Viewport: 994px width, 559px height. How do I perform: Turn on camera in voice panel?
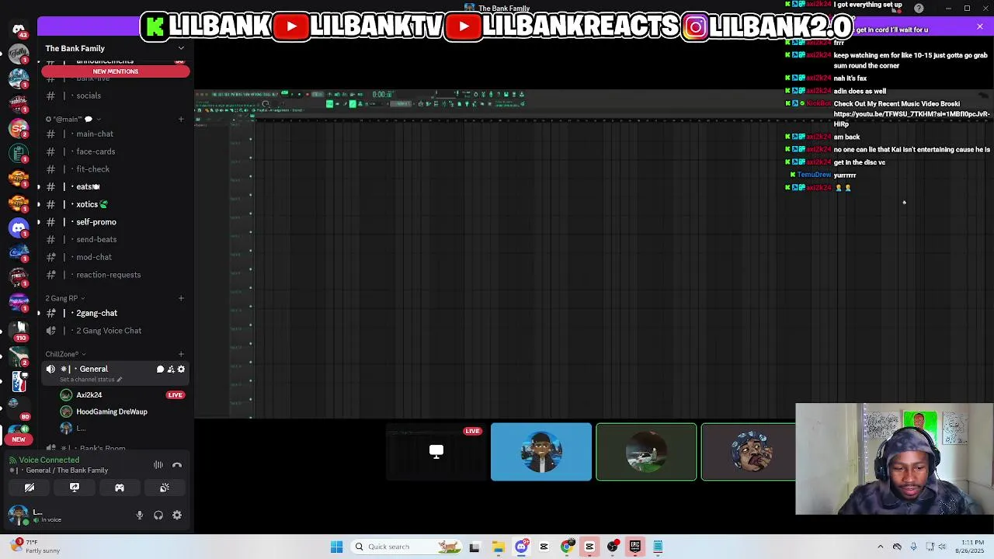(30, 488)
